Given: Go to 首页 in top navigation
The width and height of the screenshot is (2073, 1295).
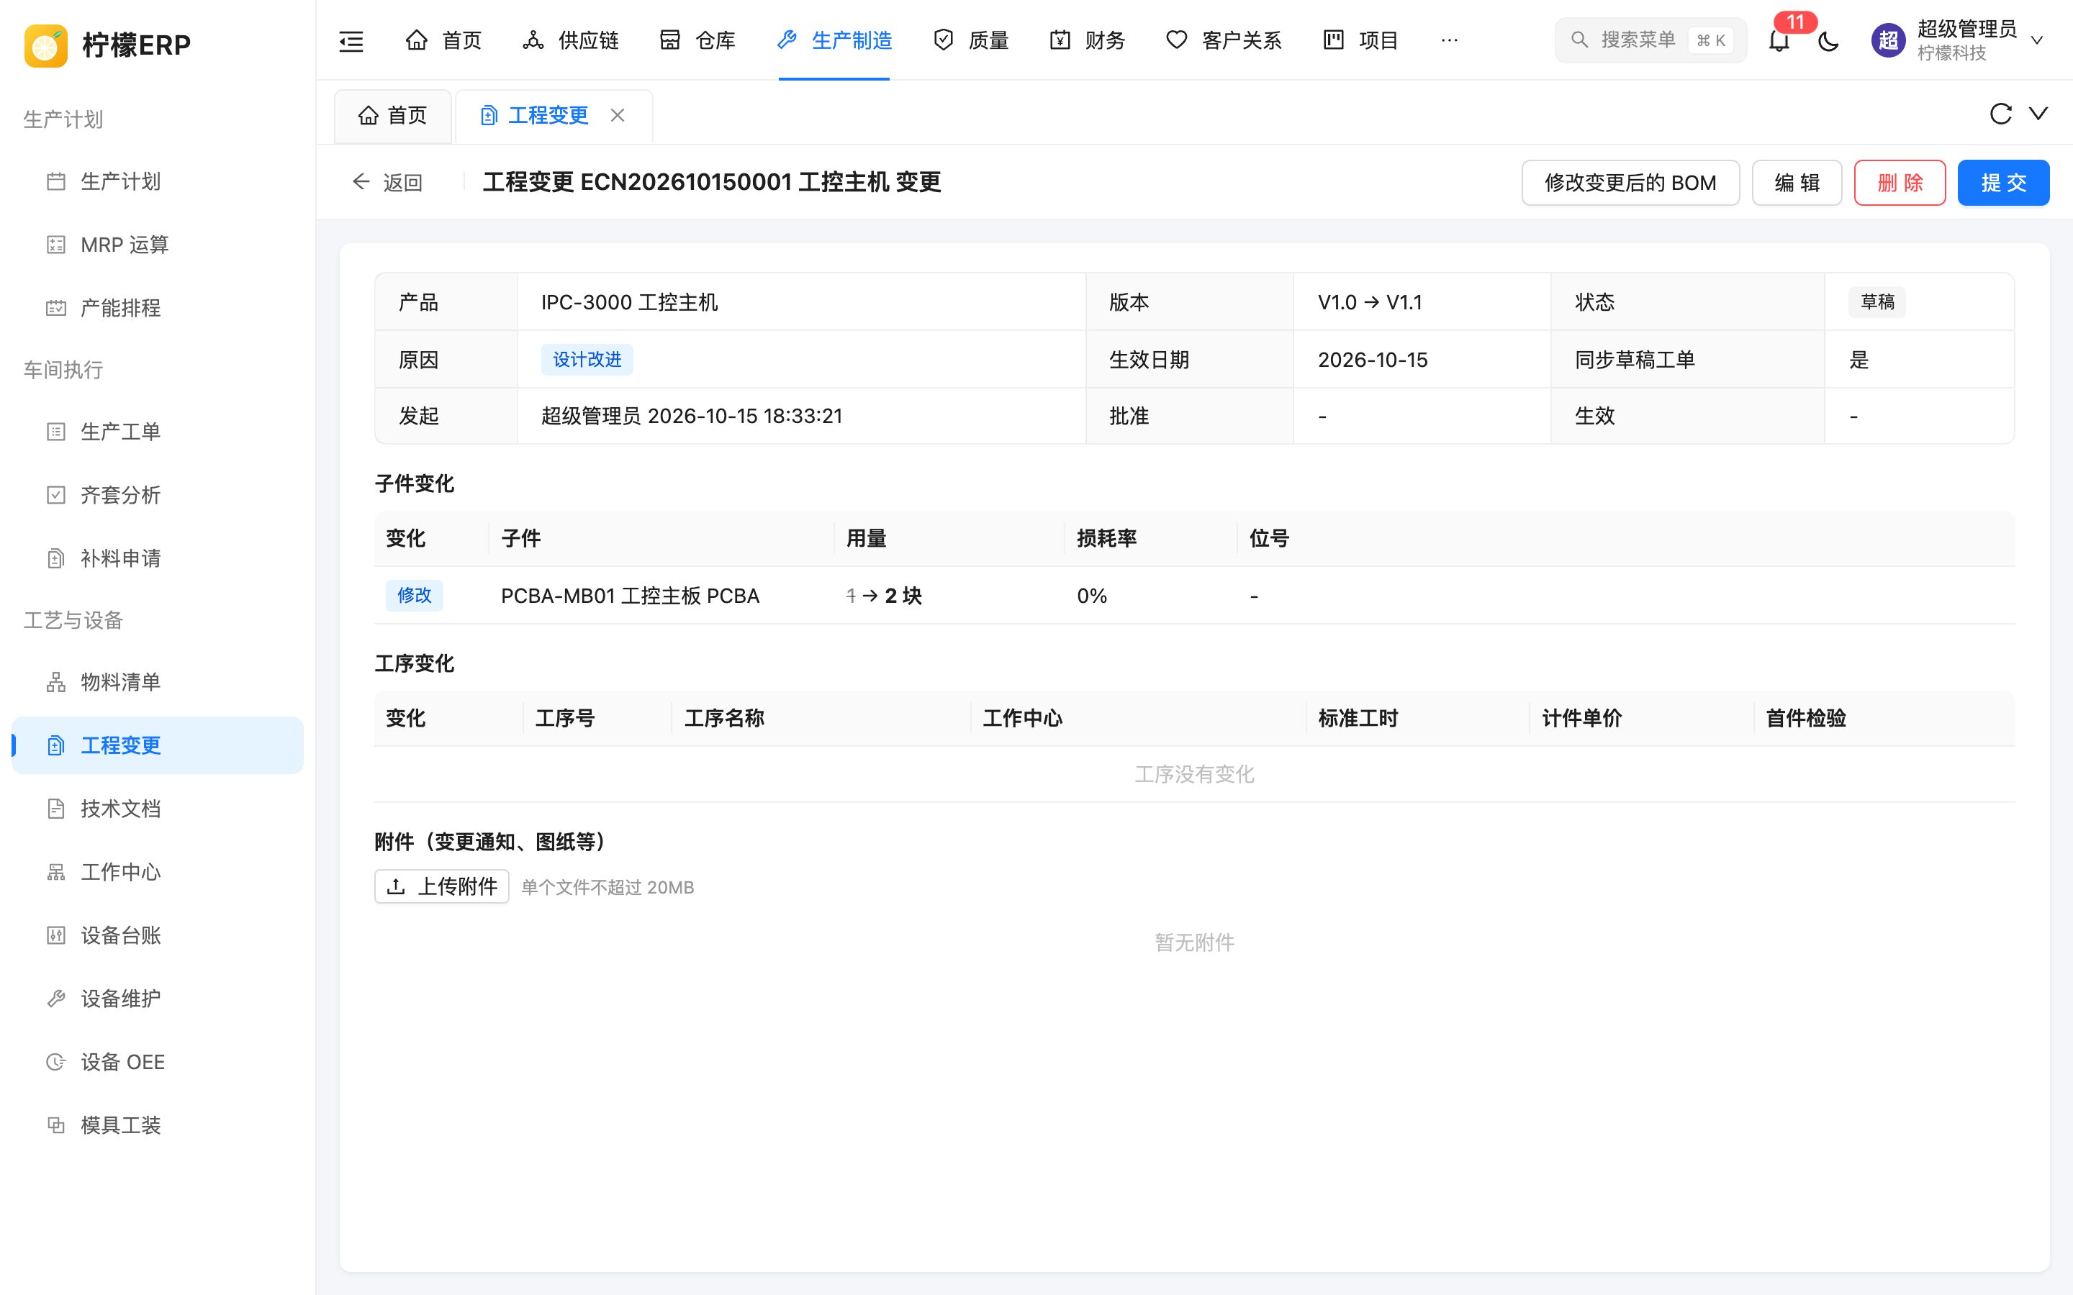Looking at the screenshot, I should tap(443, 40).
